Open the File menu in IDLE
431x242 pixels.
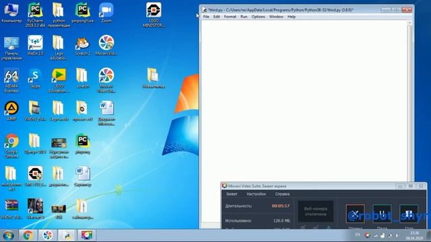(x=206, y=17)
